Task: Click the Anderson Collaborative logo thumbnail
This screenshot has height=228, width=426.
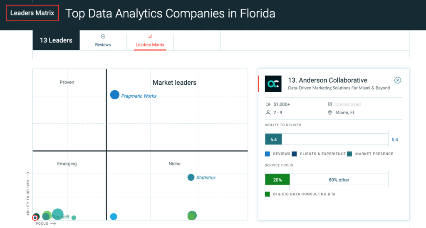Action: [273, 84]
